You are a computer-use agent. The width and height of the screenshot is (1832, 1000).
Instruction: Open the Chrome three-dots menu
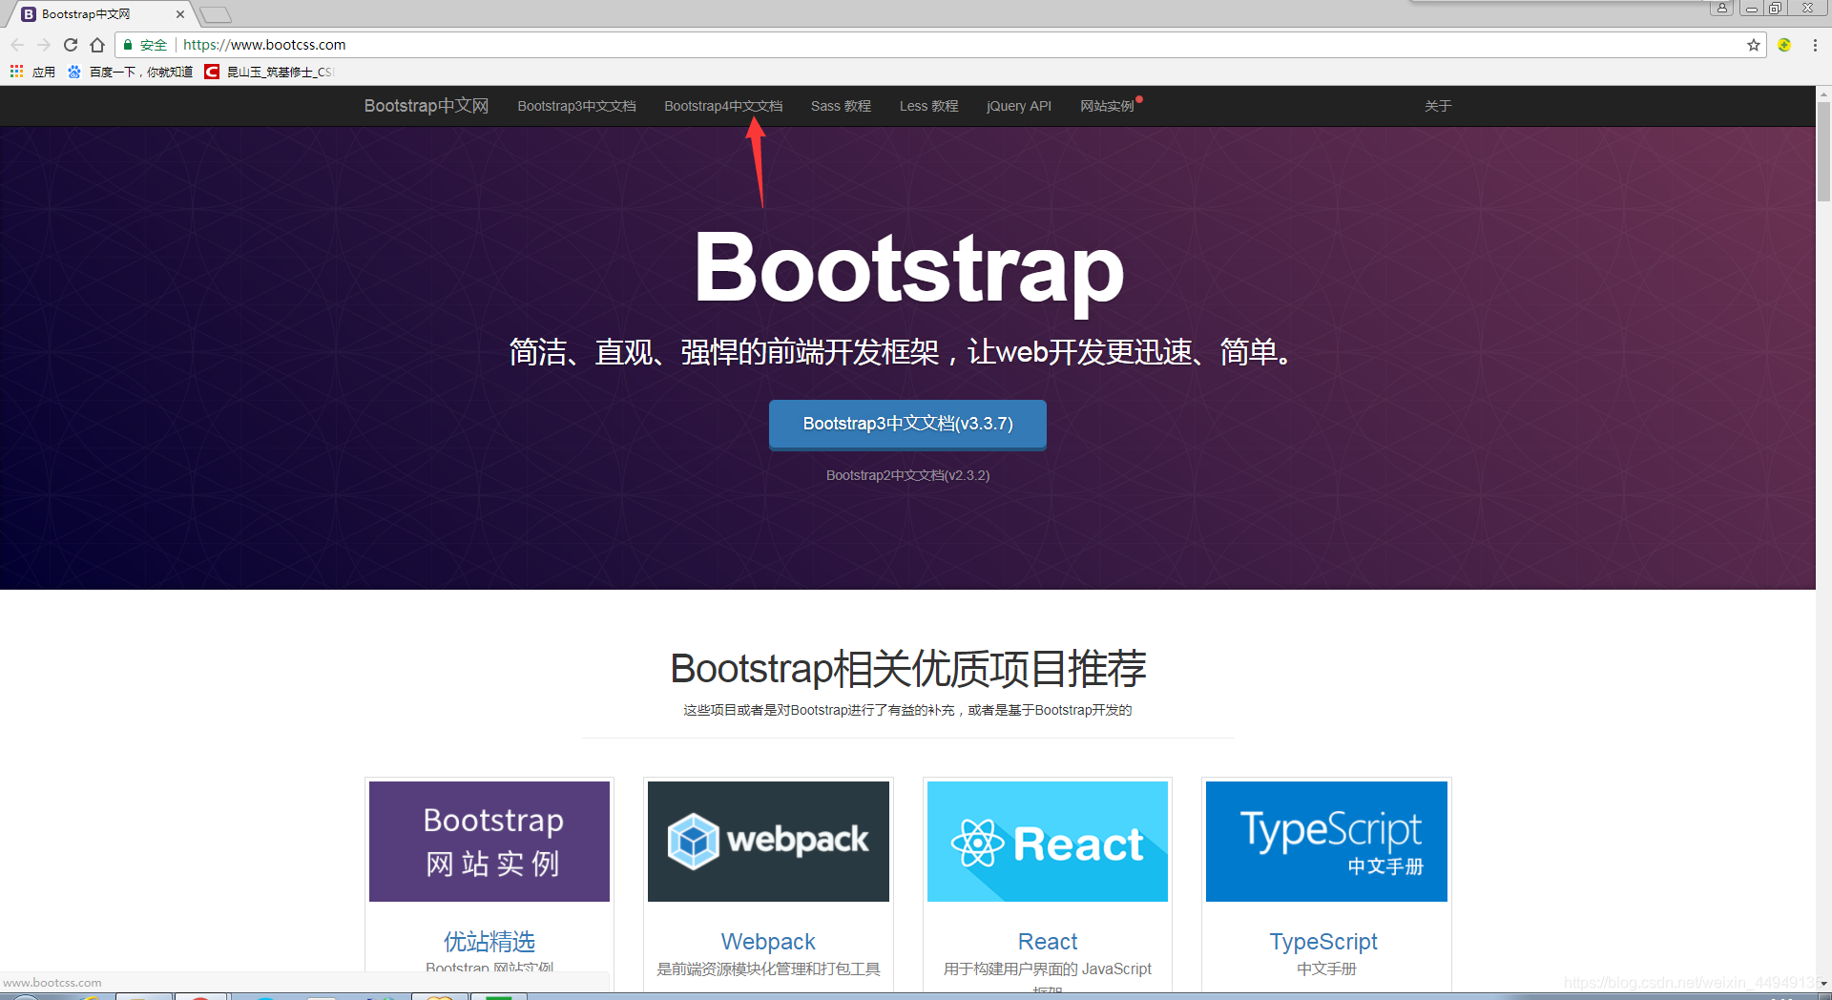1815,44
